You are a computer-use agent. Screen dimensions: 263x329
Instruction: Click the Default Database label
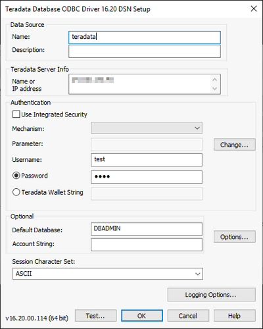pyautogui.click(x=37, y=230)
